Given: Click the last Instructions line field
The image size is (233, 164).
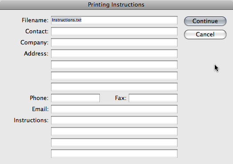Looking at the screenshot, I should 114,153.
